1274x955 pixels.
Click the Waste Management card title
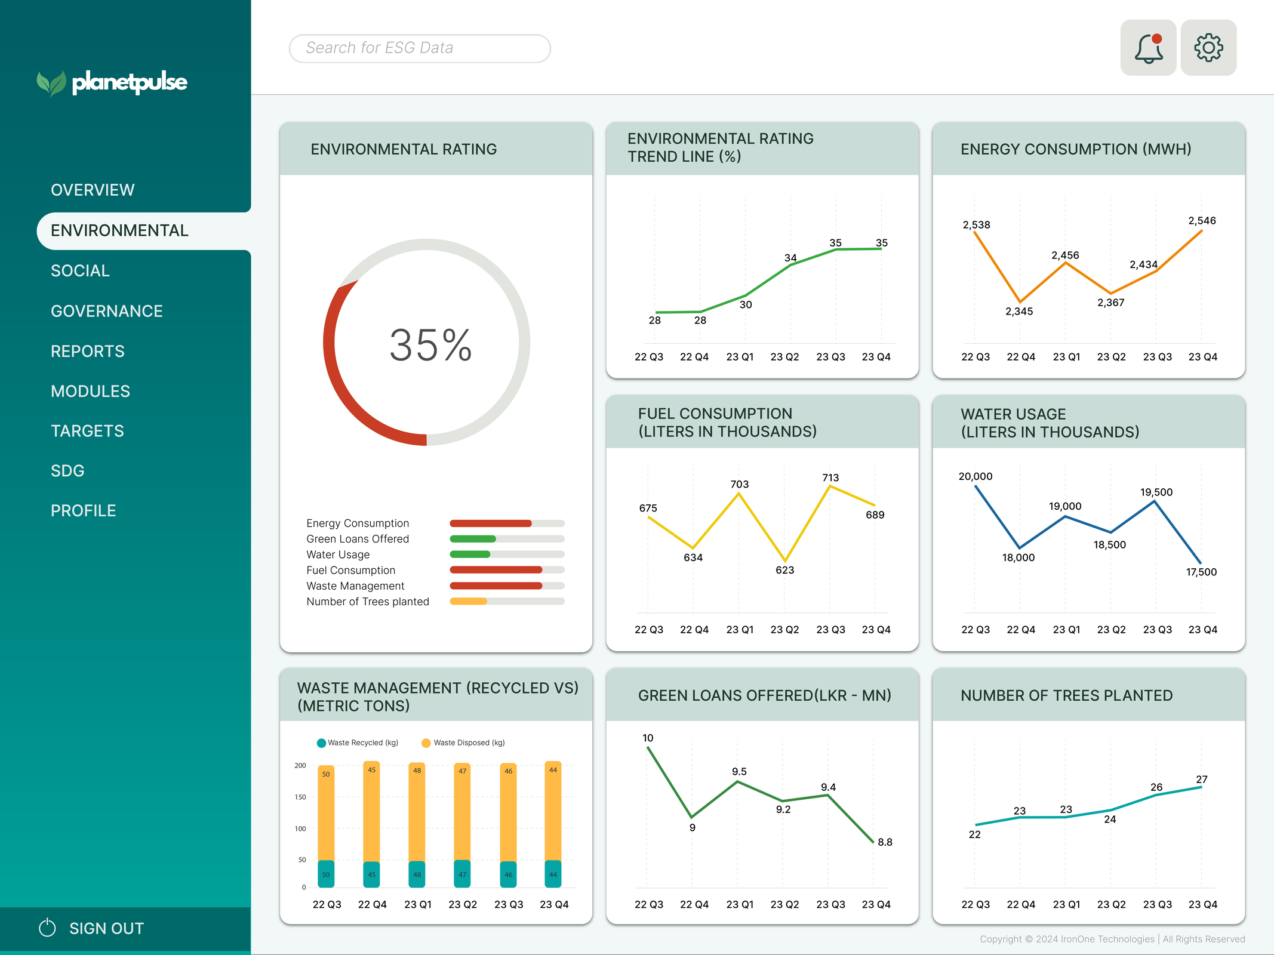coord(438,697)
